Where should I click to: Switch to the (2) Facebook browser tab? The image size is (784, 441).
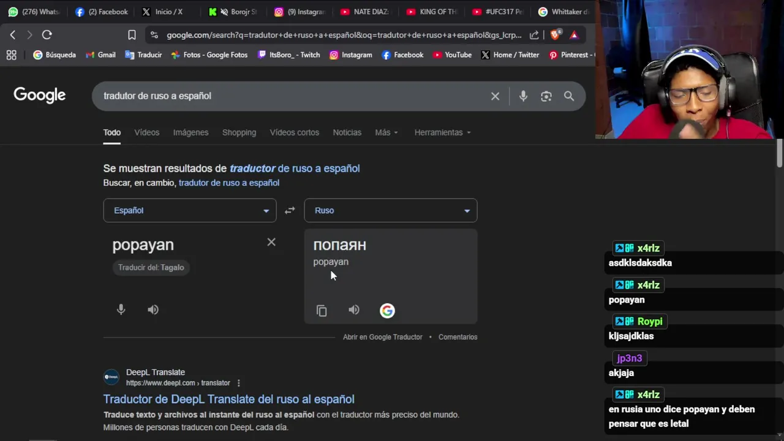[101, 12]
